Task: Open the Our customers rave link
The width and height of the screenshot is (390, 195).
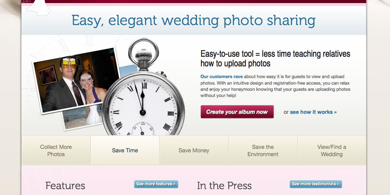Action: click(x=222, y=76)
